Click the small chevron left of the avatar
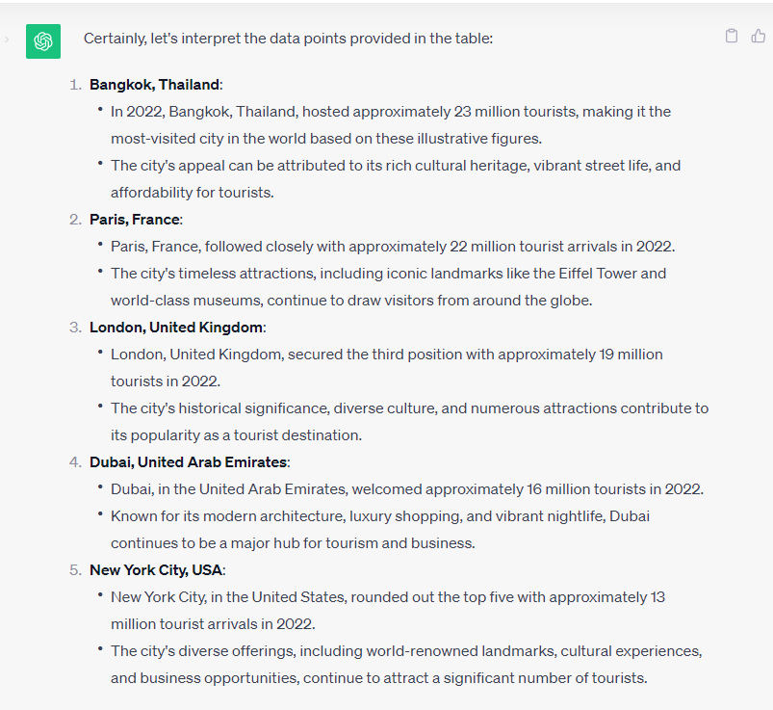This screenshot has width=773, height=710. (x=8, y=40)
